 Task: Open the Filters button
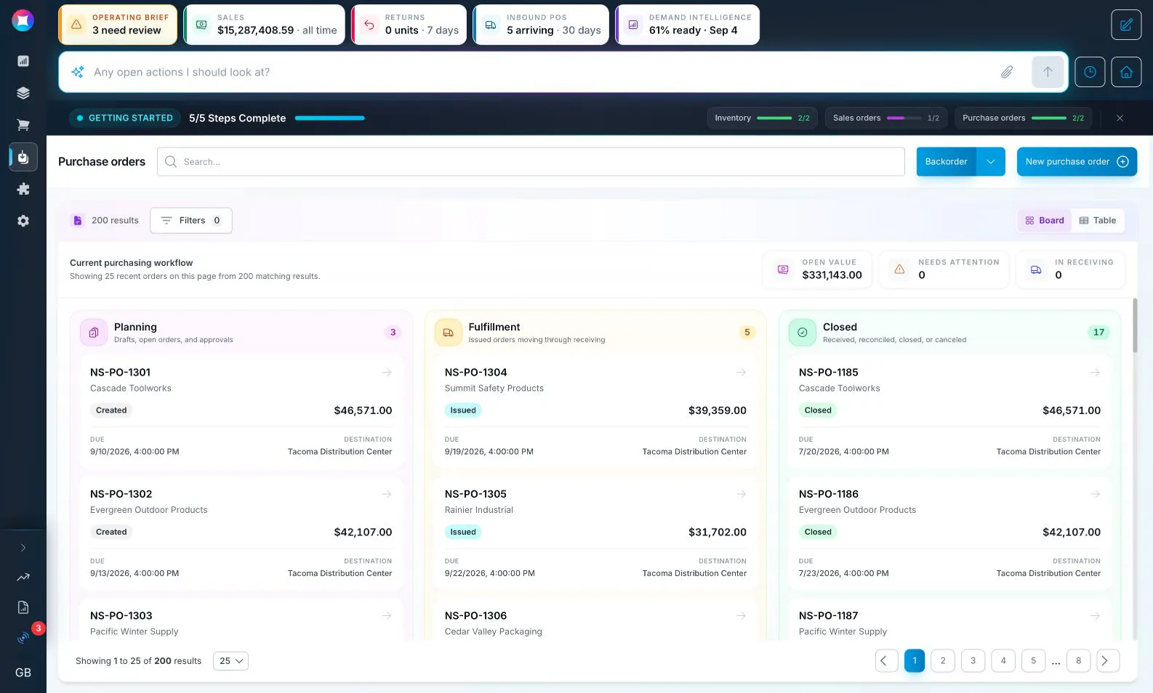191,220
